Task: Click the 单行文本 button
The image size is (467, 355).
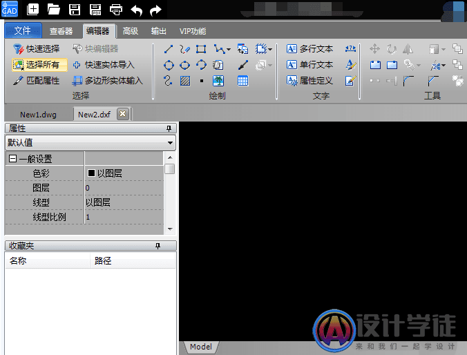Action: pyautogui.click(x=309, y=65)
